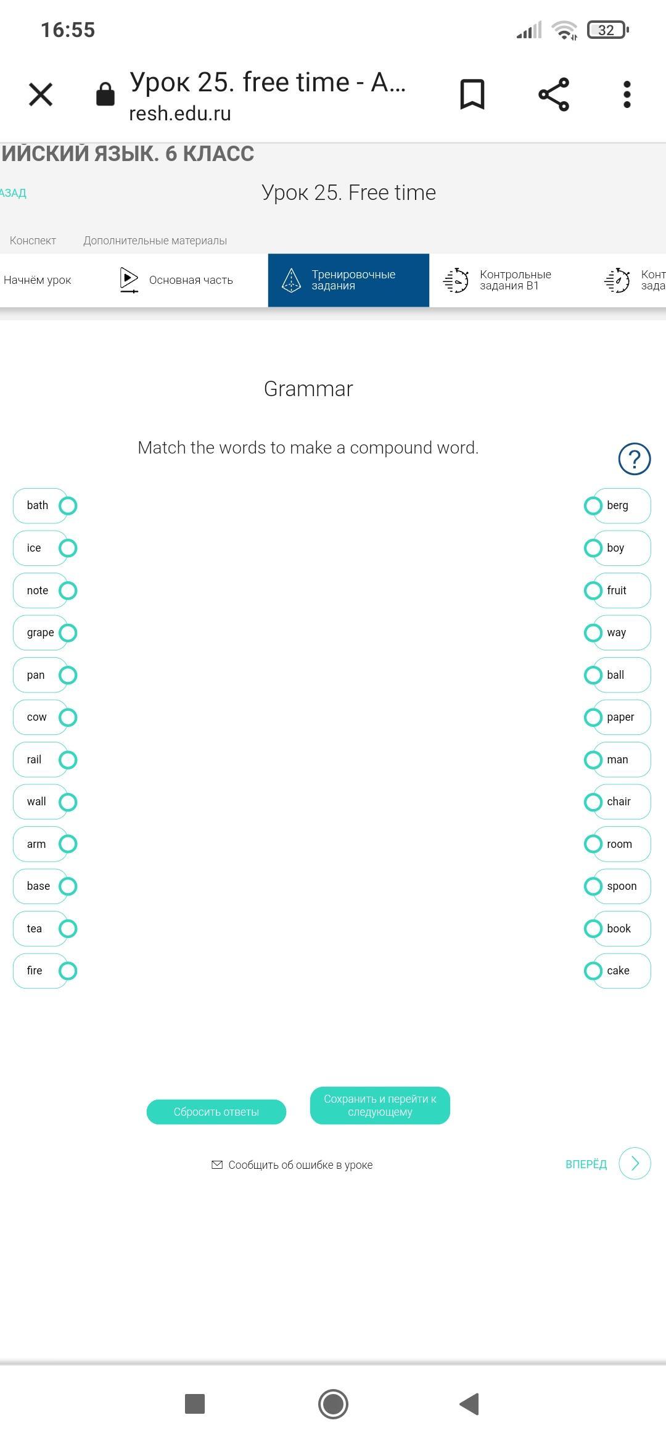Select the connector circle next to 'grape'
Image resolution: width=666 pixels, height=1444 pixels.
(x=68, y=633)
